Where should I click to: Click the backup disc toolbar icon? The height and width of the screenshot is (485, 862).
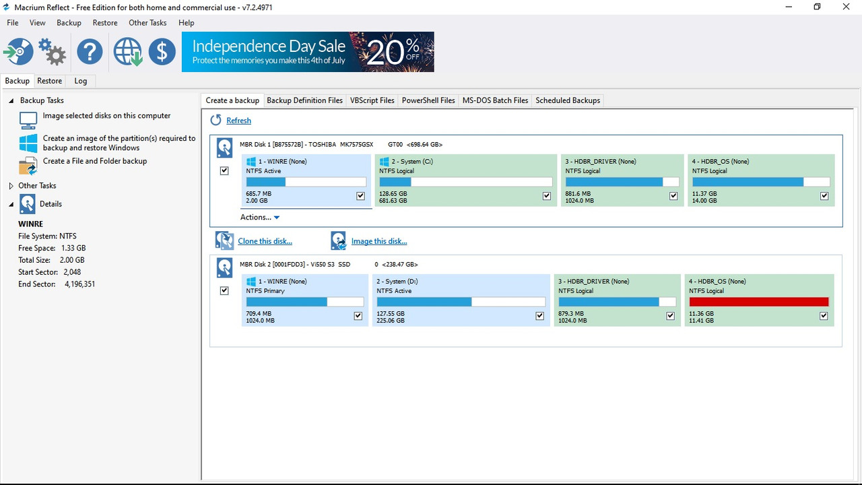(x=18, y=52)
